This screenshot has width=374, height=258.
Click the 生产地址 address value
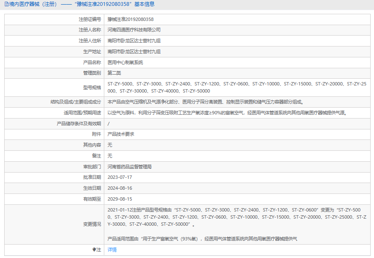coord(134,52)
